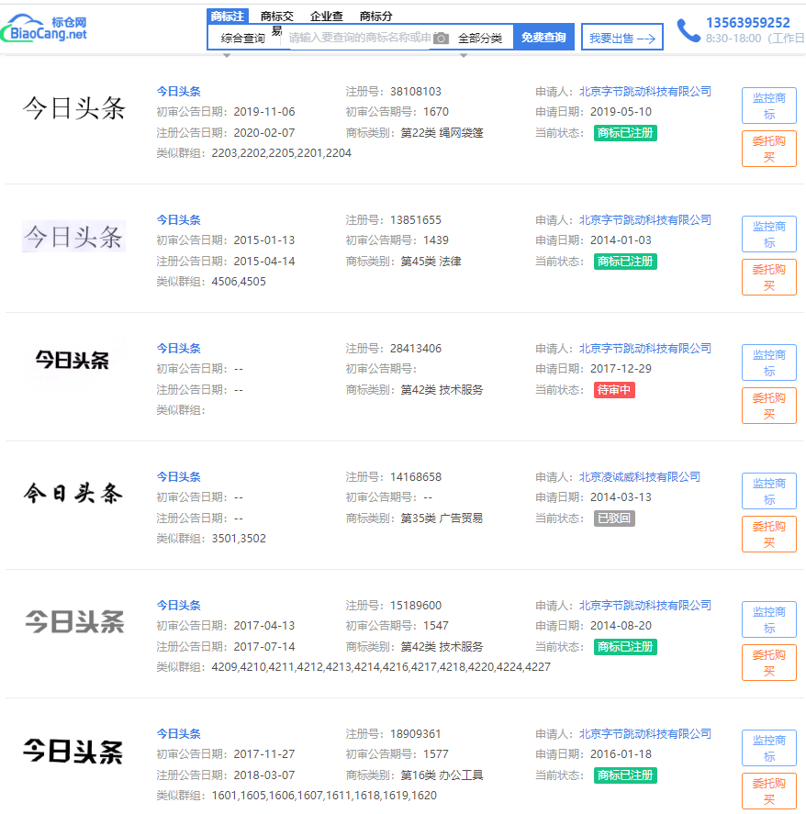Click similar groups text 2203,2202,2205,2201,2204
806x814 pixels.
click(282, 153)
